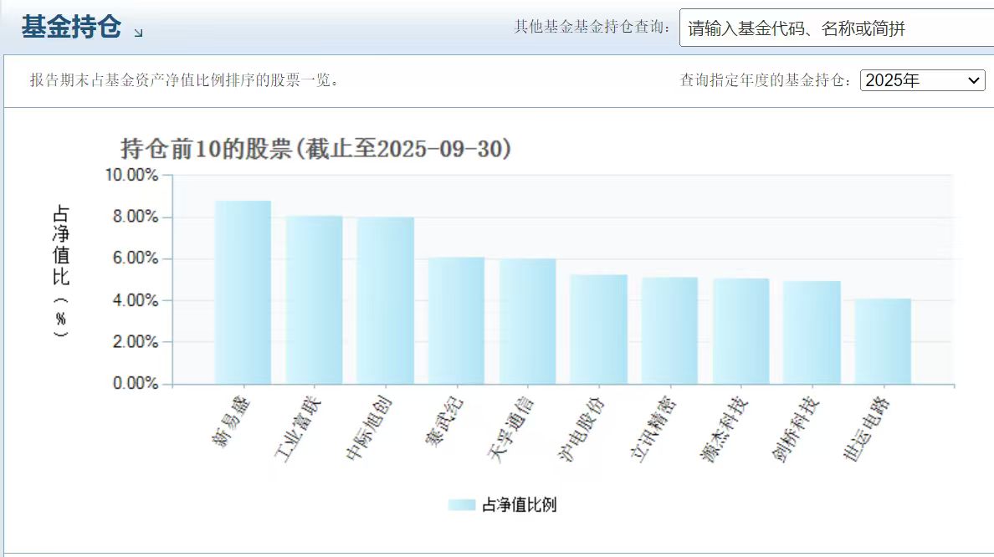This screenshot has height=557, width=994.
Task: Click the 工业富联 bar in the chart
Action: [x=314, y=299]
